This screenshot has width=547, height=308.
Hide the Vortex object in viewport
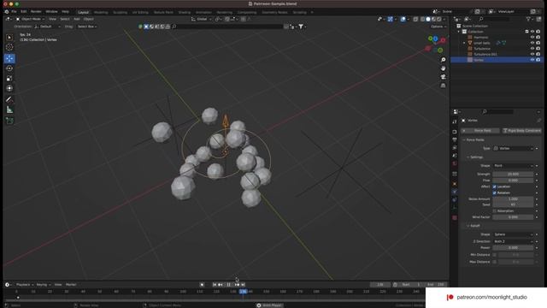(x=532, y=60)
